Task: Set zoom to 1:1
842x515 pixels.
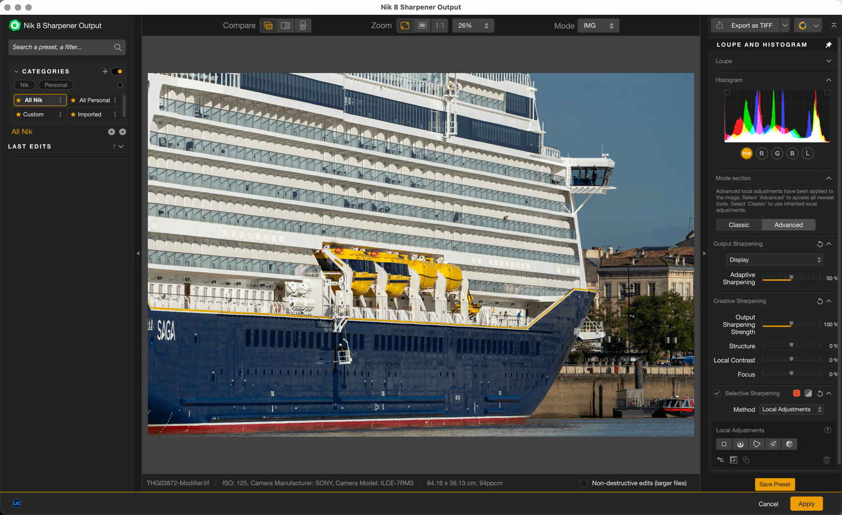Action: tap(440, 26)
